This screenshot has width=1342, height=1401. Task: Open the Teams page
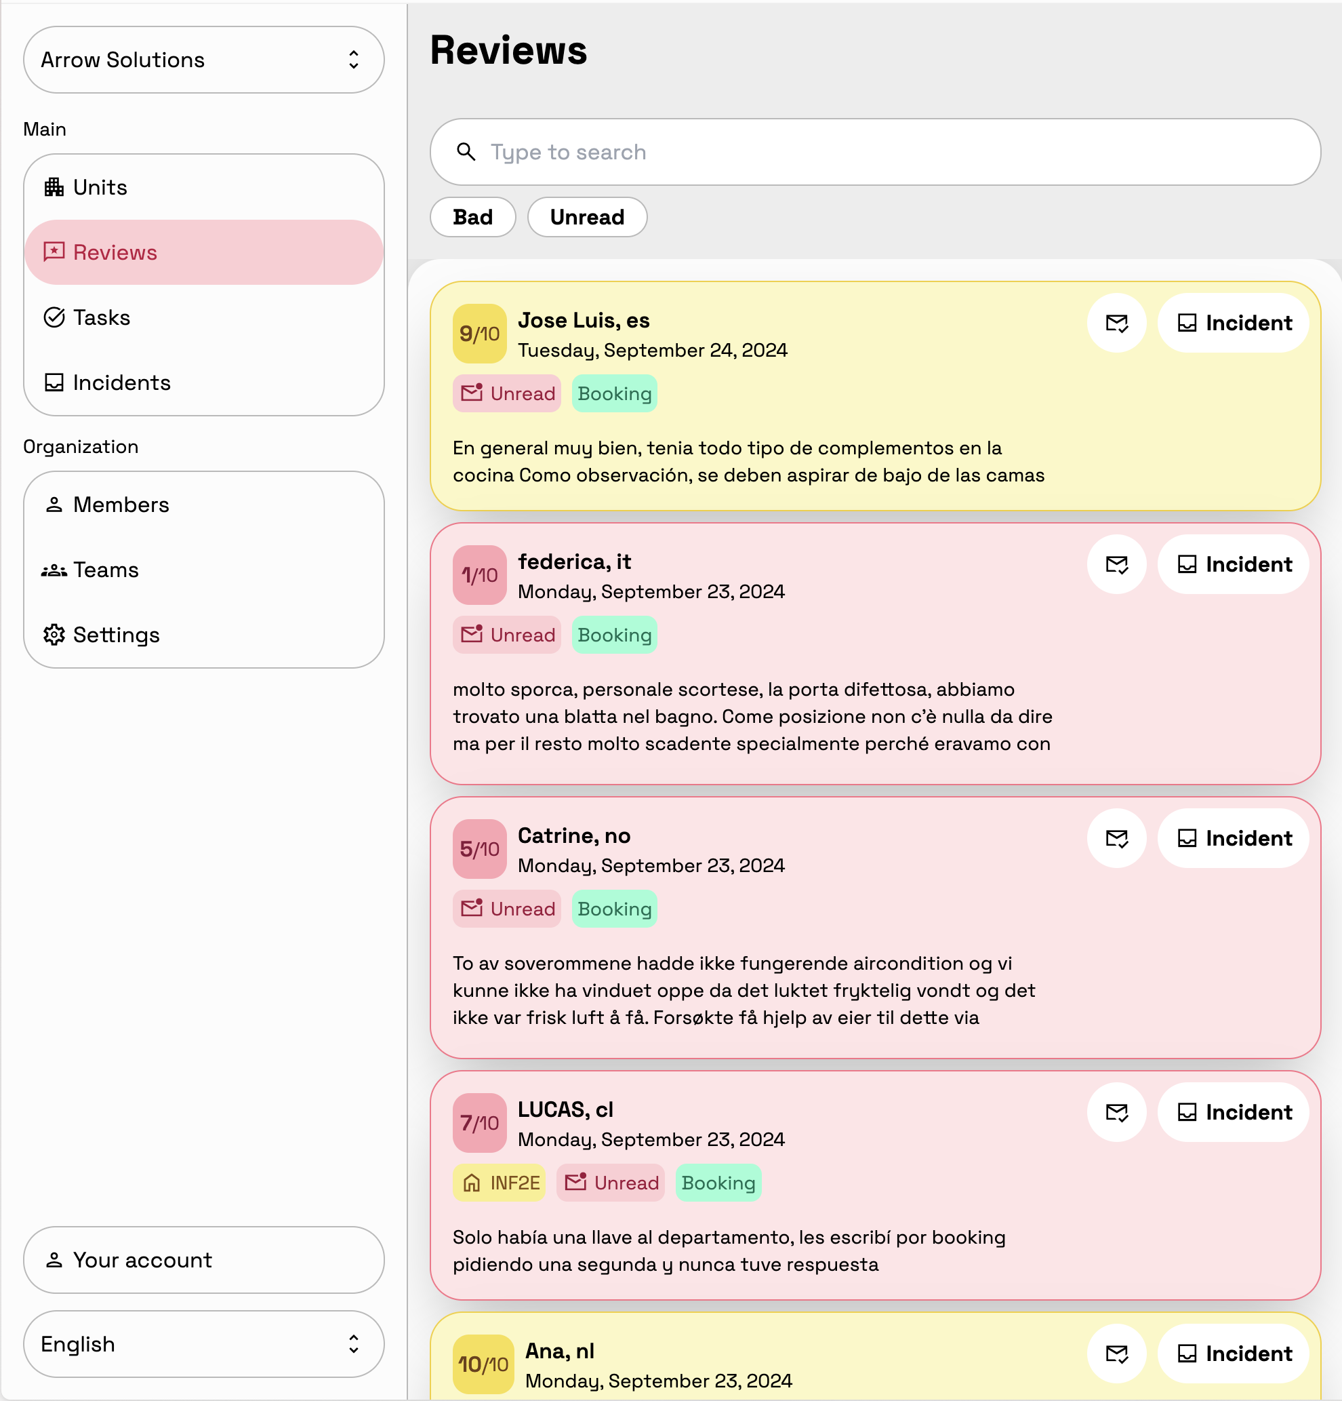(x=203, y=570)
